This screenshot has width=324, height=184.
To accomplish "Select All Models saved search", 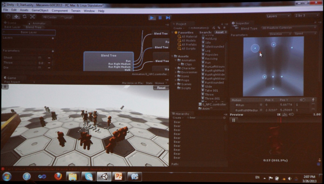I will pos(187,40).
